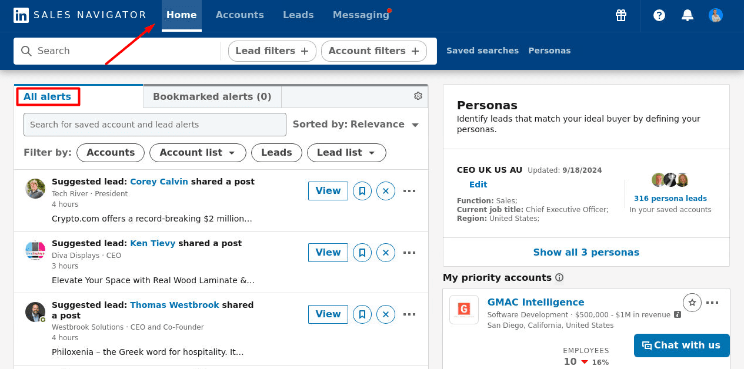This screenshot has width=744, height=369.
Task: Open the profile avatar menu
Action: (x=716, y=15)
